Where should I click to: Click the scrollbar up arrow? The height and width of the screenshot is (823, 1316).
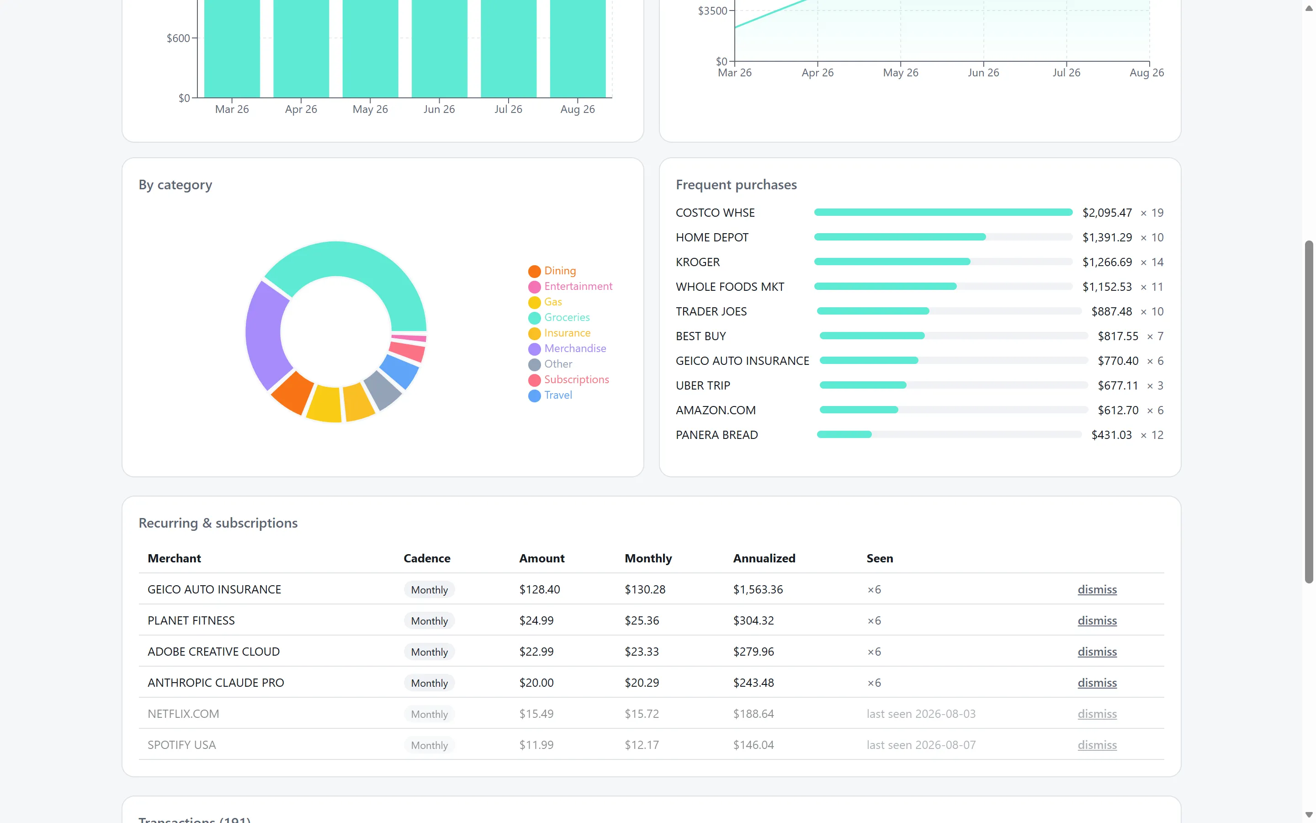click(x=1309, y=8)
